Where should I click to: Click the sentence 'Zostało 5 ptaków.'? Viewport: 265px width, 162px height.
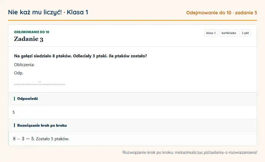click(x=53, y=139)
